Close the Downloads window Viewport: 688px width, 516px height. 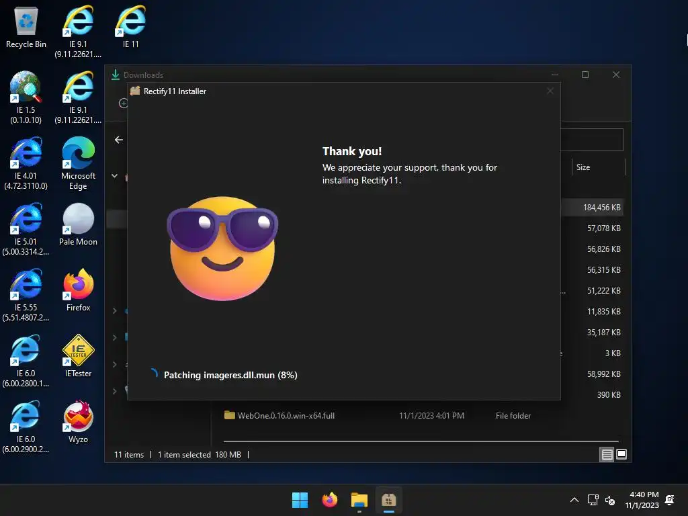tap(616, 75)
